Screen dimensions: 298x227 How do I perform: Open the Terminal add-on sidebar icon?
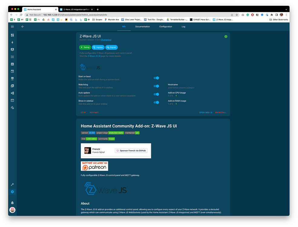[12, 100]
